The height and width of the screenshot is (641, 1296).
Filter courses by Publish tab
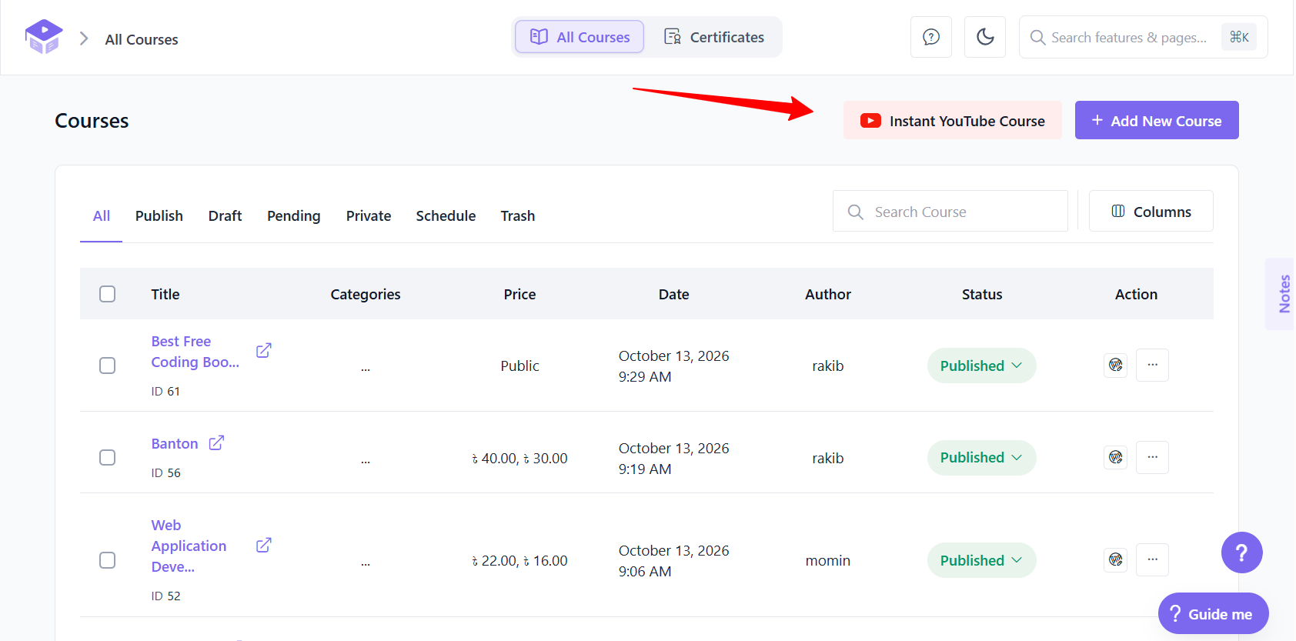click(x=159, y=216)
